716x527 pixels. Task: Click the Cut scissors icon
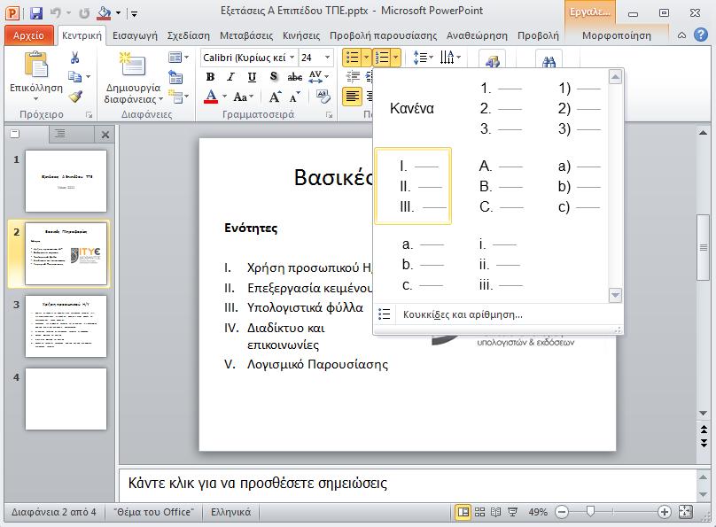coord(75,58)
